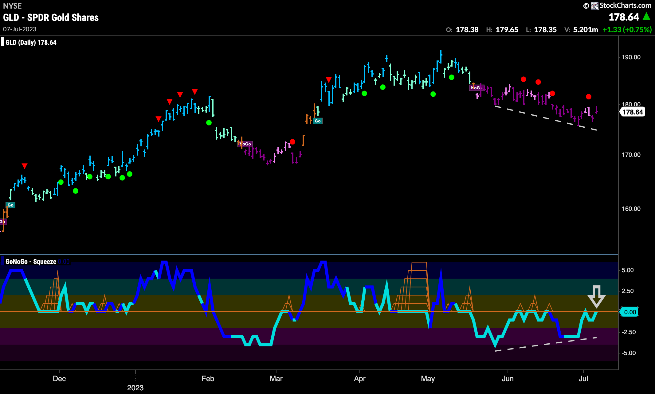Click the 2.50 oscillator axis label
The image size is (655, 394).
(628, 291)
